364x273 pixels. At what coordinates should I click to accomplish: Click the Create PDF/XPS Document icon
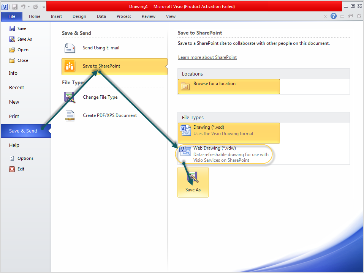(x=70, y=115)
